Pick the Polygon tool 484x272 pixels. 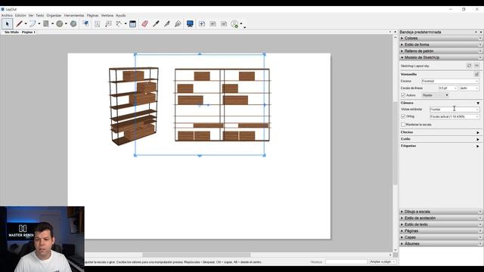73,23
